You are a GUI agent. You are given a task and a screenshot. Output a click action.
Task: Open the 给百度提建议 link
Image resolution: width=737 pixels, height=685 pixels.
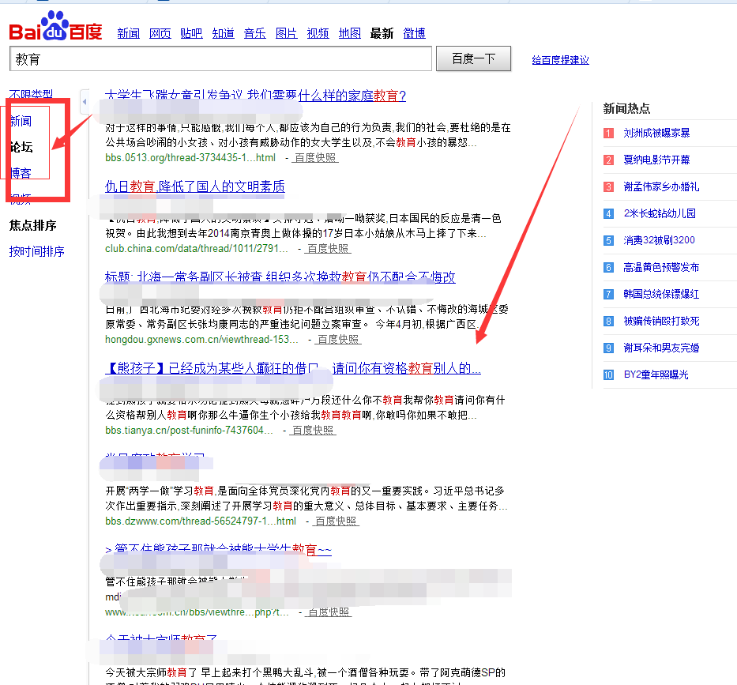coord(560,60)
